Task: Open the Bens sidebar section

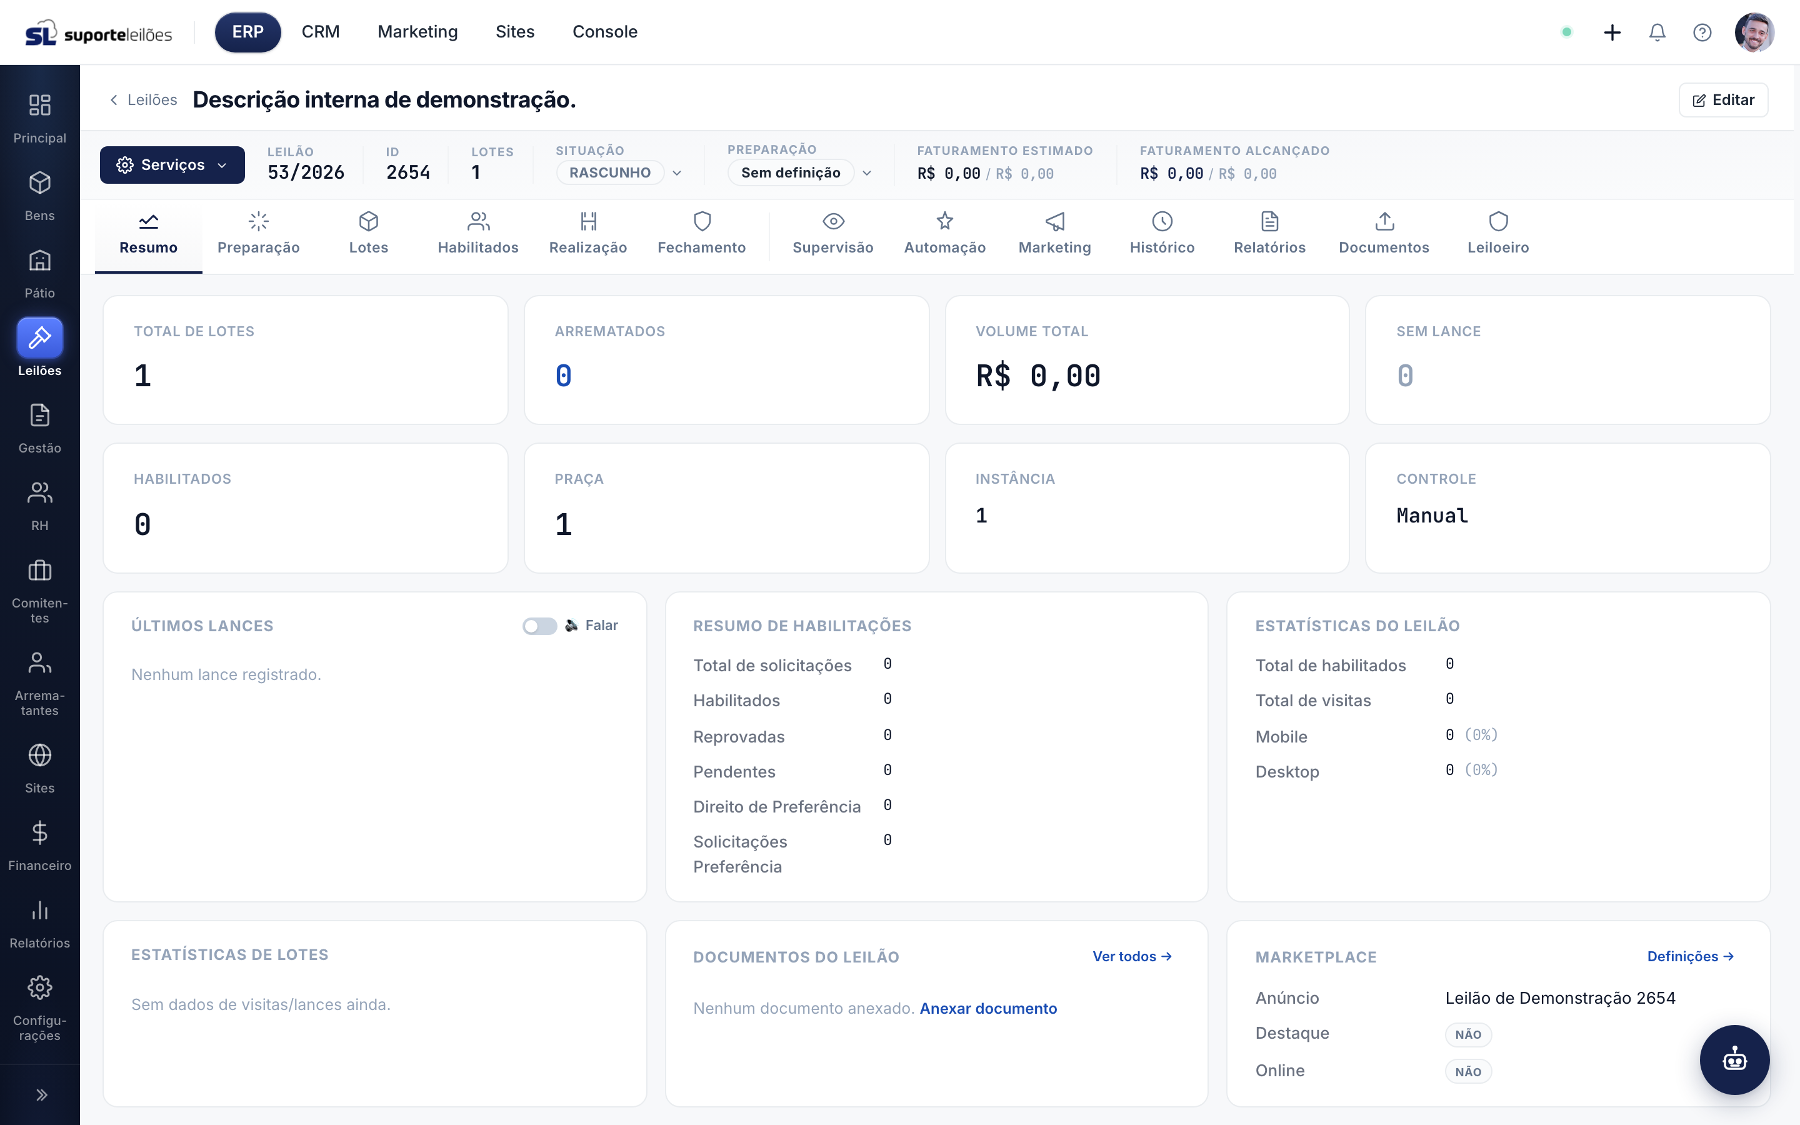Action: pos(39,196)
